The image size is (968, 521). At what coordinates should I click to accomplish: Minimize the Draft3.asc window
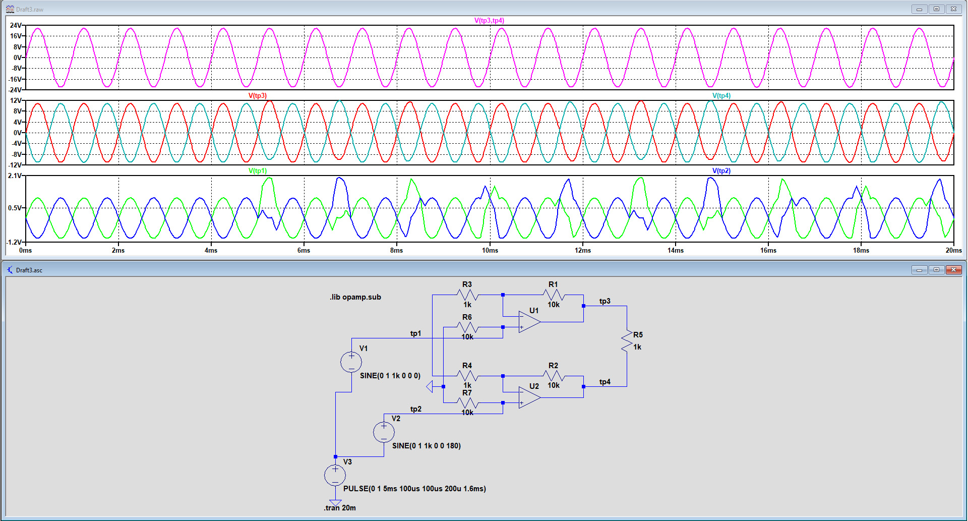pyautogui.click(x=920, y=270)
